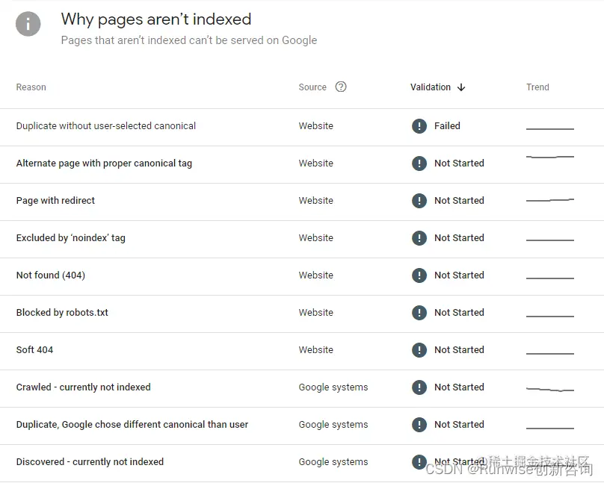The image size is (604, 483).
Task: Open Discovered - currently not indexed
Action: (x=90, y=461)
